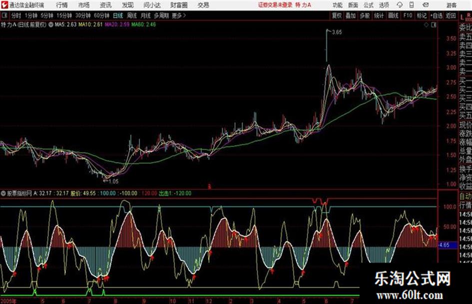The height and width of the screenshot is (304, 472).
Task: Open the 资讯 menu
Action: pos(106,5)
